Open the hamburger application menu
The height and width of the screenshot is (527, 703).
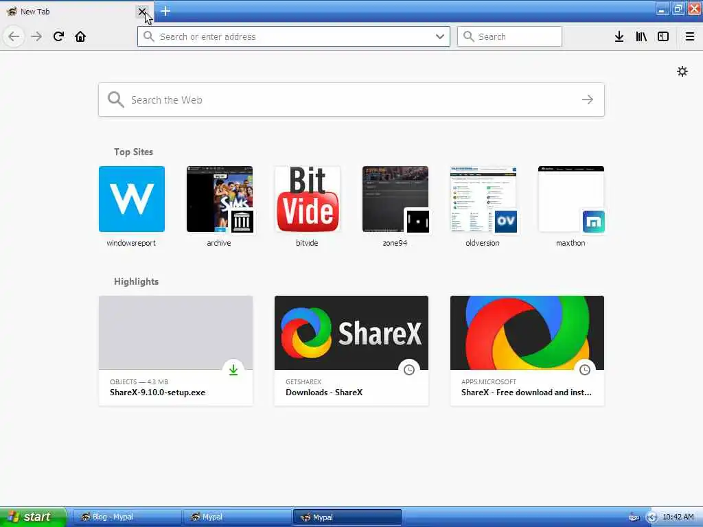pos(690,37)
